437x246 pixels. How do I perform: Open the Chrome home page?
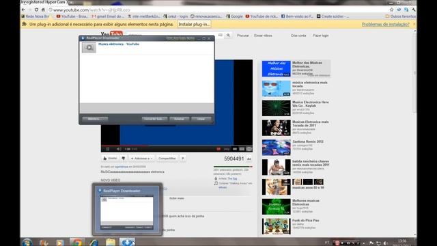(x=43, y=10)
